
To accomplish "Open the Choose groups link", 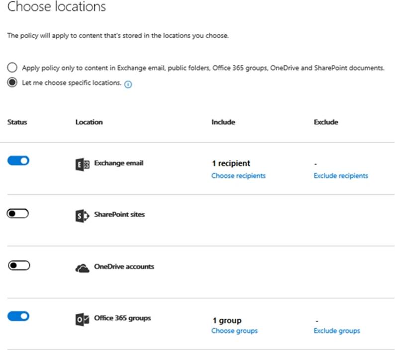I will (x=234, y=331).
